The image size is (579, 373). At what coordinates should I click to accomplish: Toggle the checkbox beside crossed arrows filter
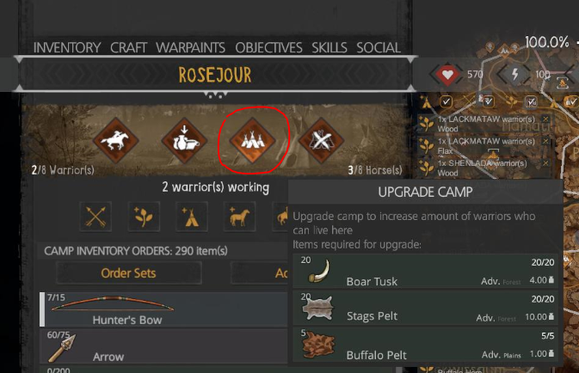point(488,101)
